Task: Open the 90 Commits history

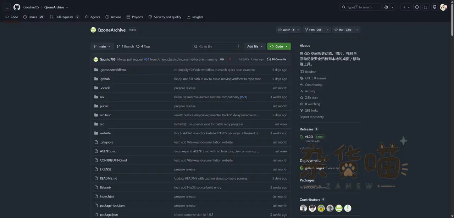Action: point(277,59)
